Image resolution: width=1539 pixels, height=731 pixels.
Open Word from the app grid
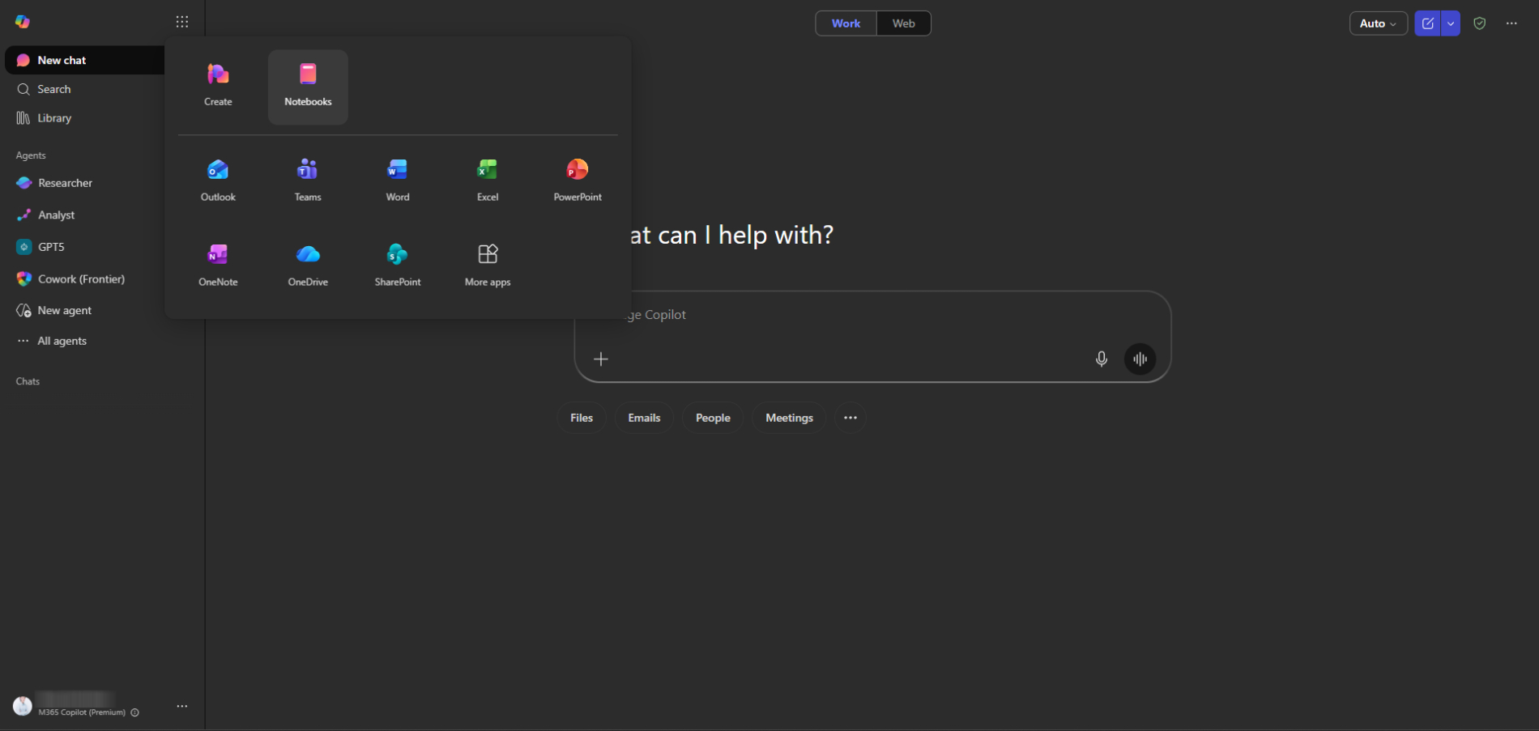[398, 181]
